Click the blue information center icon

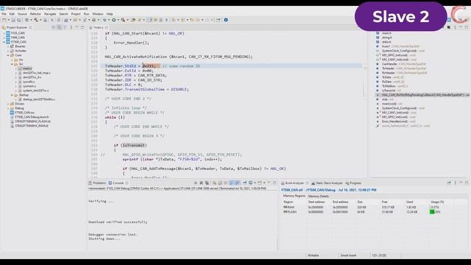(226, 20)
